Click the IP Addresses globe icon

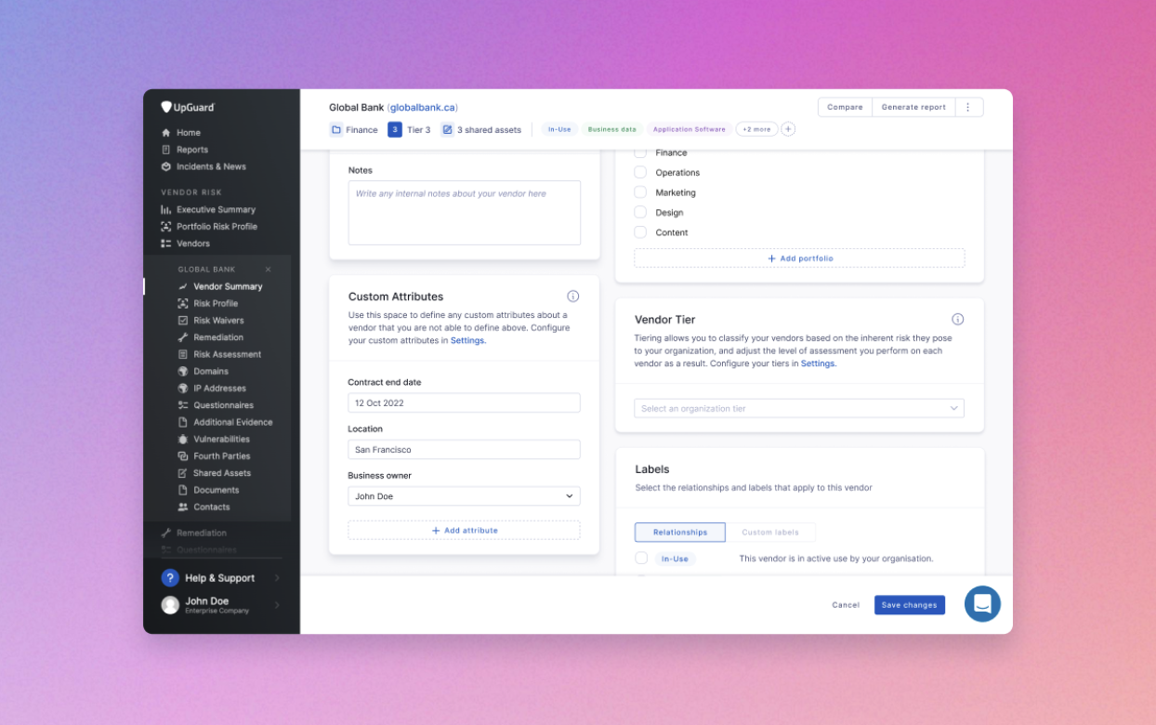183,389
